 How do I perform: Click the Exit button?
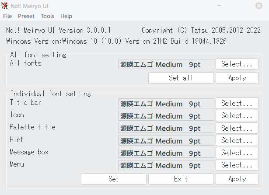181,179
